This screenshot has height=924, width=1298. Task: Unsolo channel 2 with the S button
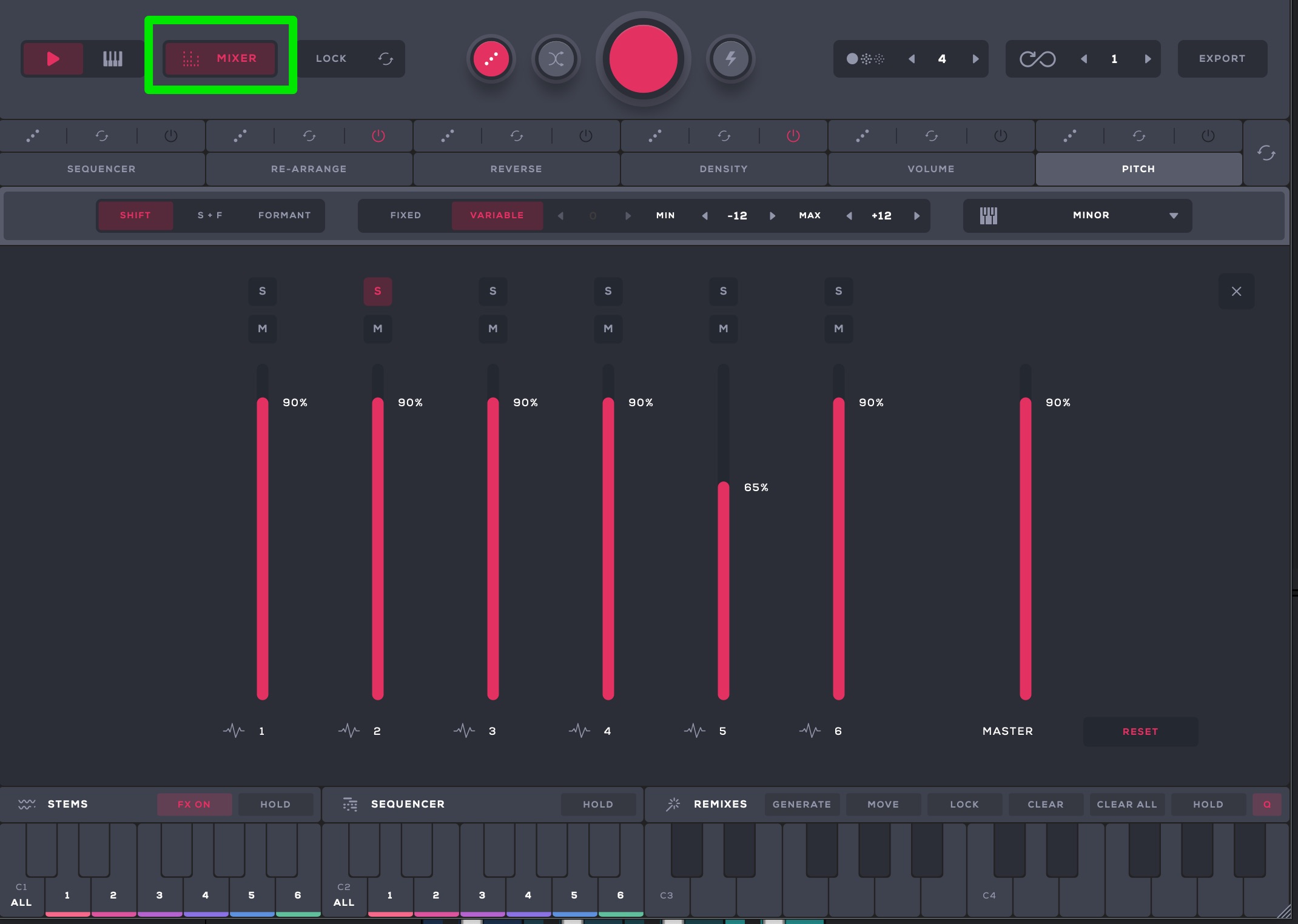pos(377,291)
